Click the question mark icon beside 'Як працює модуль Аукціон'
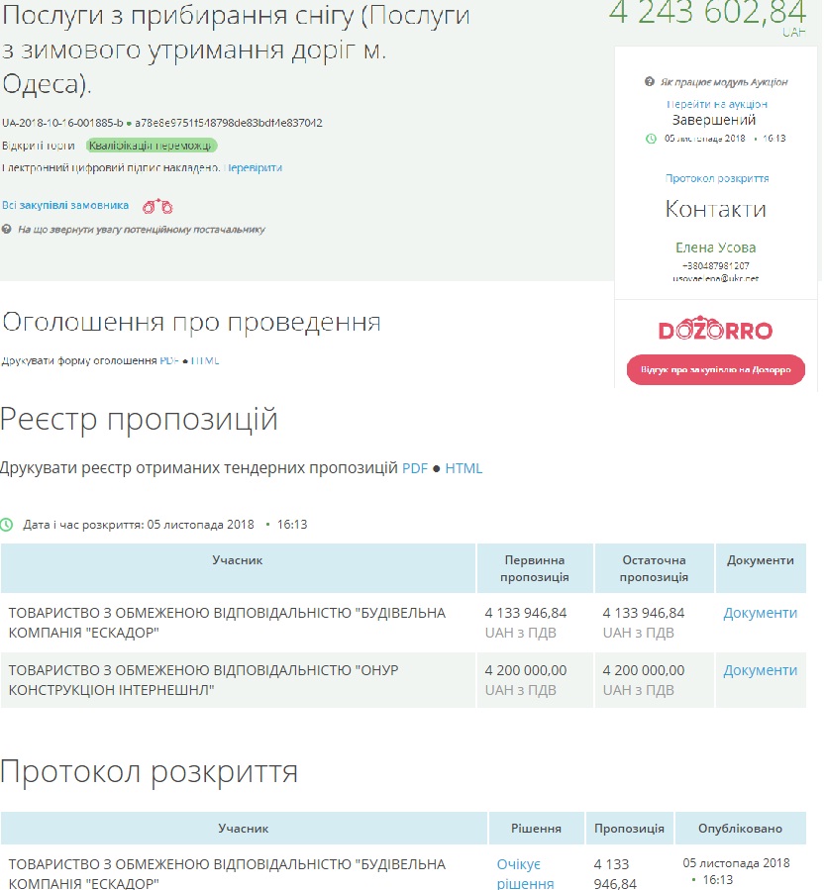825x890 pixels. point(650,82)
